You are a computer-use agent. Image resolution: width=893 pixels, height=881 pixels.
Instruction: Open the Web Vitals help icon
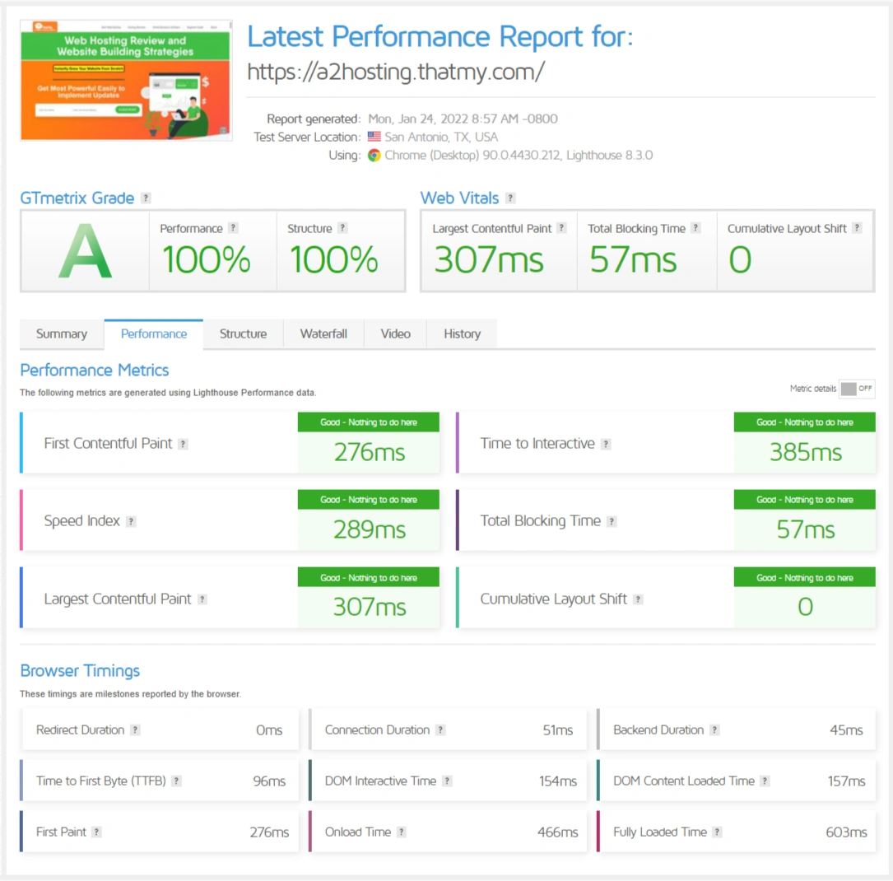(x=511, y=198)
